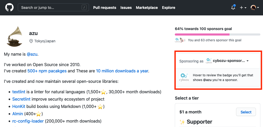Click the sponsors goal progress bar

pyautogui.click(x=217, y=34)
